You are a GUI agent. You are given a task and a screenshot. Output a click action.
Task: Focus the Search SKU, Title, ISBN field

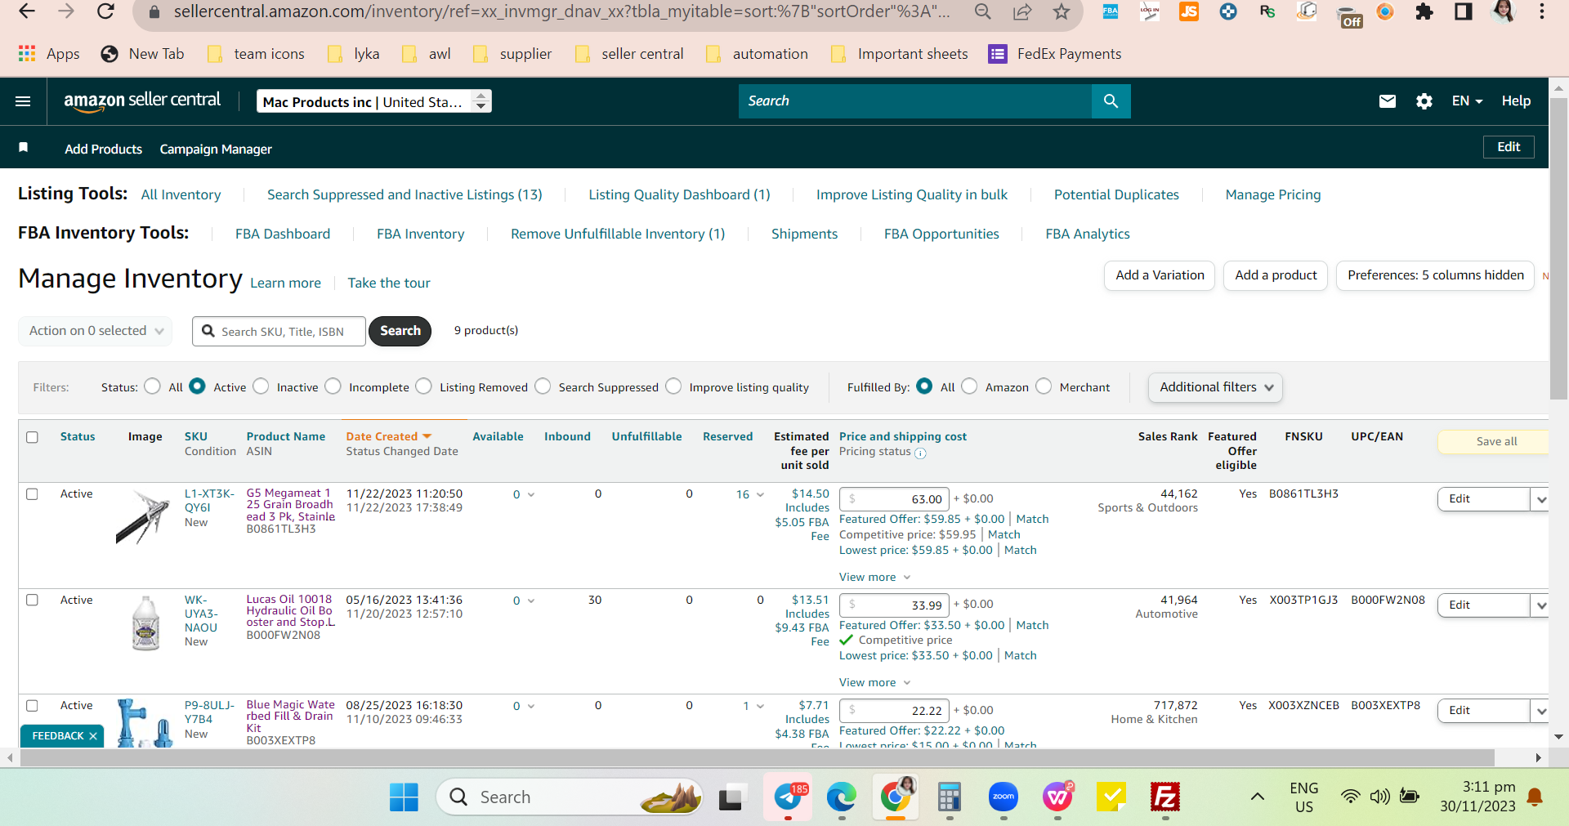coord(279,331)
